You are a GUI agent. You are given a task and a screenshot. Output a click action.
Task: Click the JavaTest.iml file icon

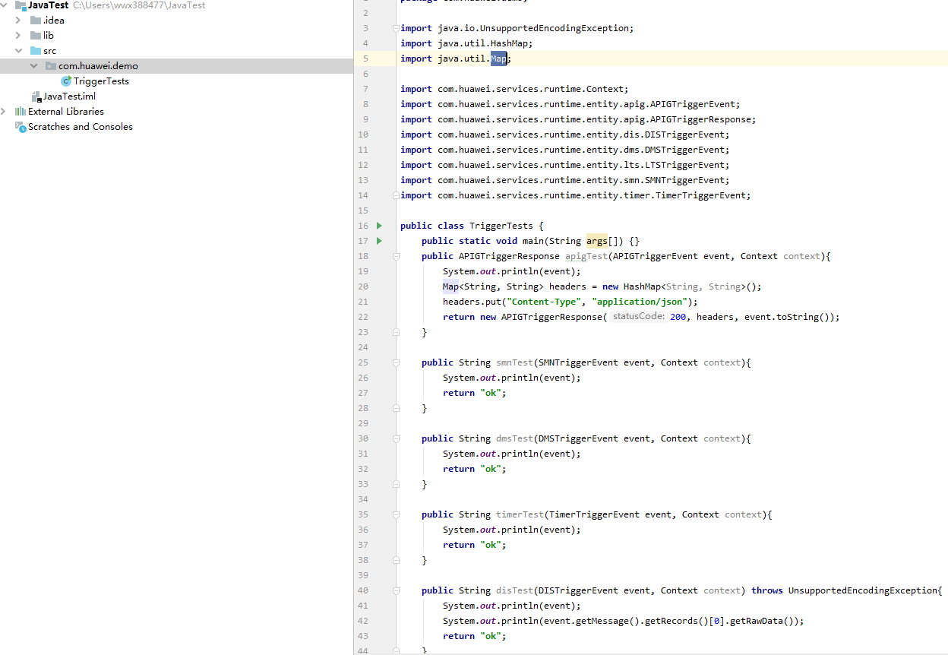36,97
